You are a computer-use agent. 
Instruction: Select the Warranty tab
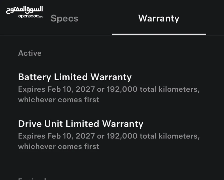tap(159, 18)
